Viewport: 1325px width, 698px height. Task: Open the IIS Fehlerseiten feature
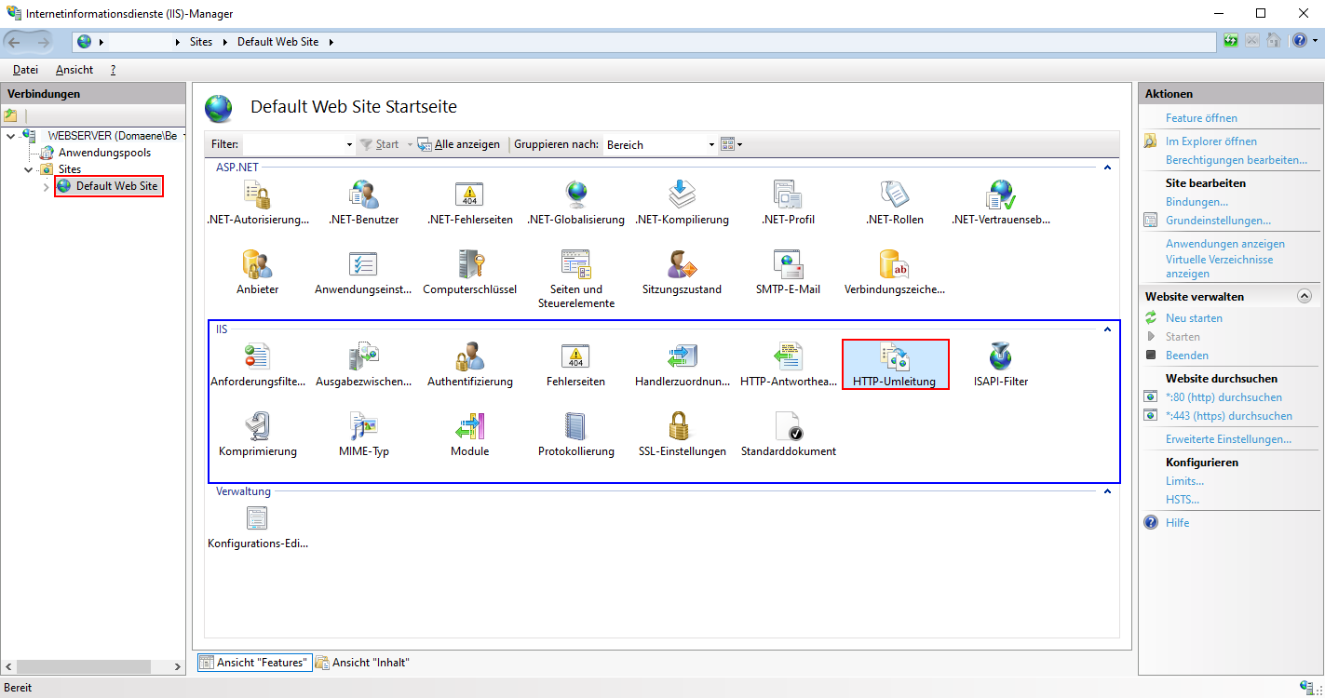575,365
